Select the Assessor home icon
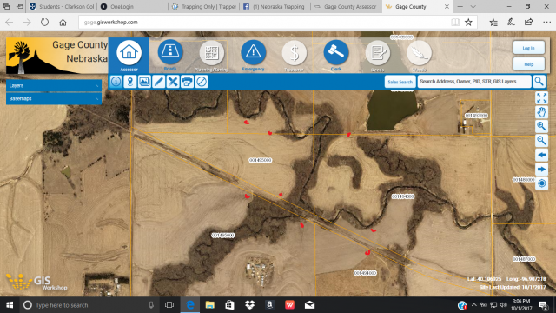Viewport: 556px width, 313px height. tap(129, 52)
